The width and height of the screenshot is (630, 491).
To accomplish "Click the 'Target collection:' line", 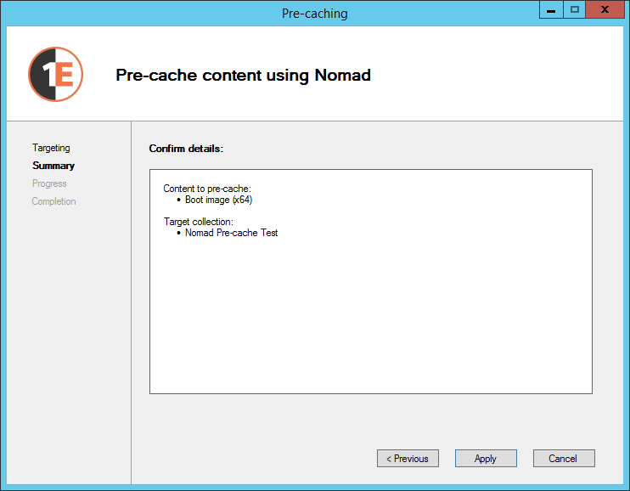I will [198, 222].
